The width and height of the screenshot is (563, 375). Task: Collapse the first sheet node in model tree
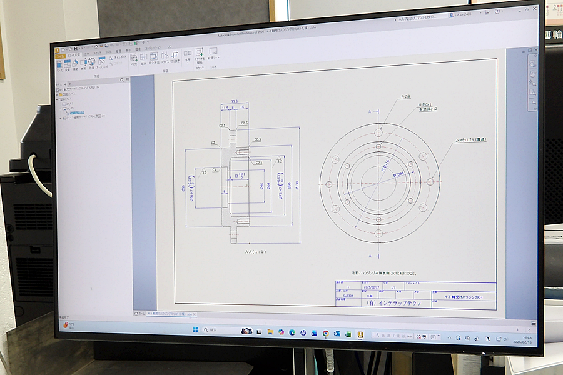(58, 99)
